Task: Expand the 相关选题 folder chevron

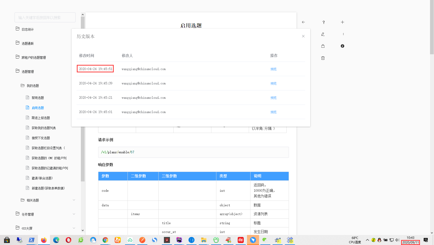Action: pos(74,200)
